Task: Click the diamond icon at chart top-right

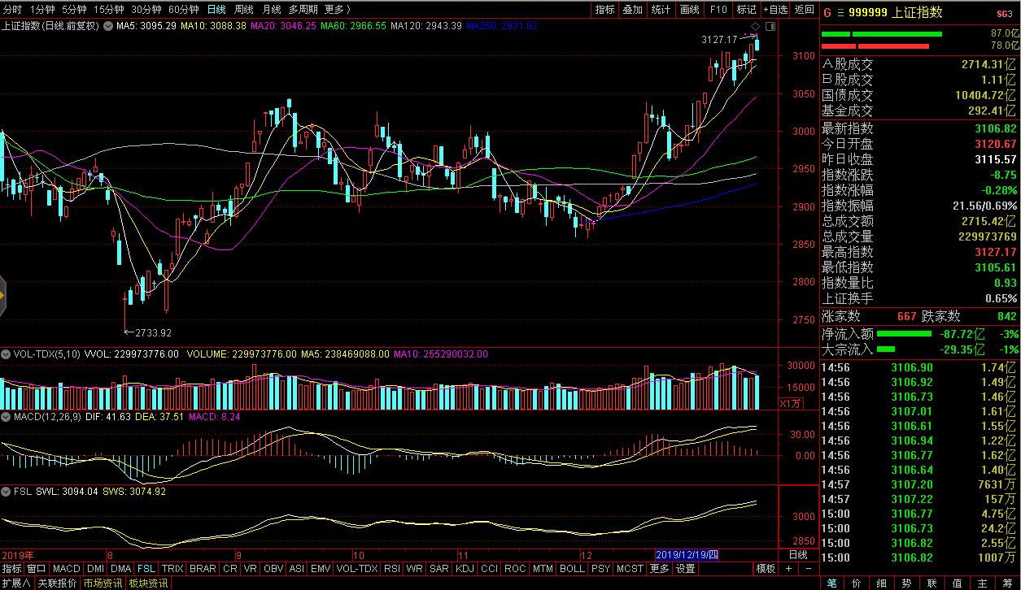Action: [x=755, y=26]
